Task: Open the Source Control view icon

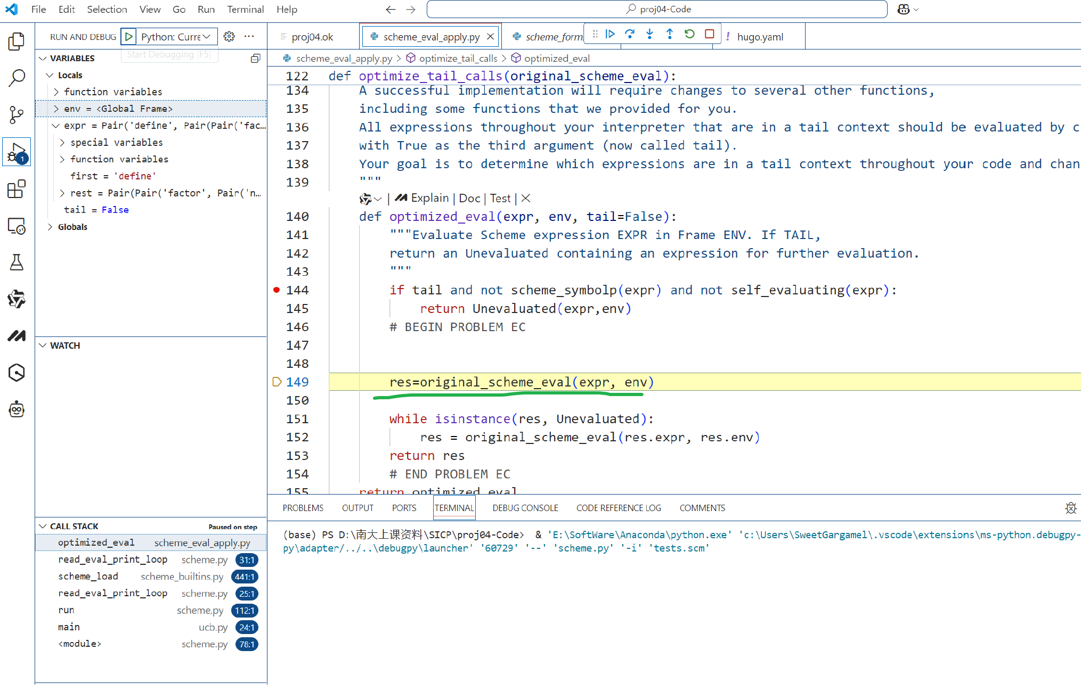Action: (x=17, y=115)
